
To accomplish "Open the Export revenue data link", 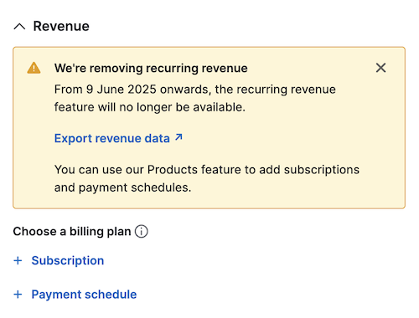I will [118, 138].
